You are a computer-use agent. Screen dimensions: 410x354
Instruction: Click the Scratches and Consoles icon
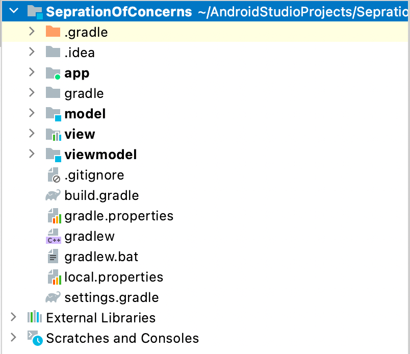click(35, 338)
